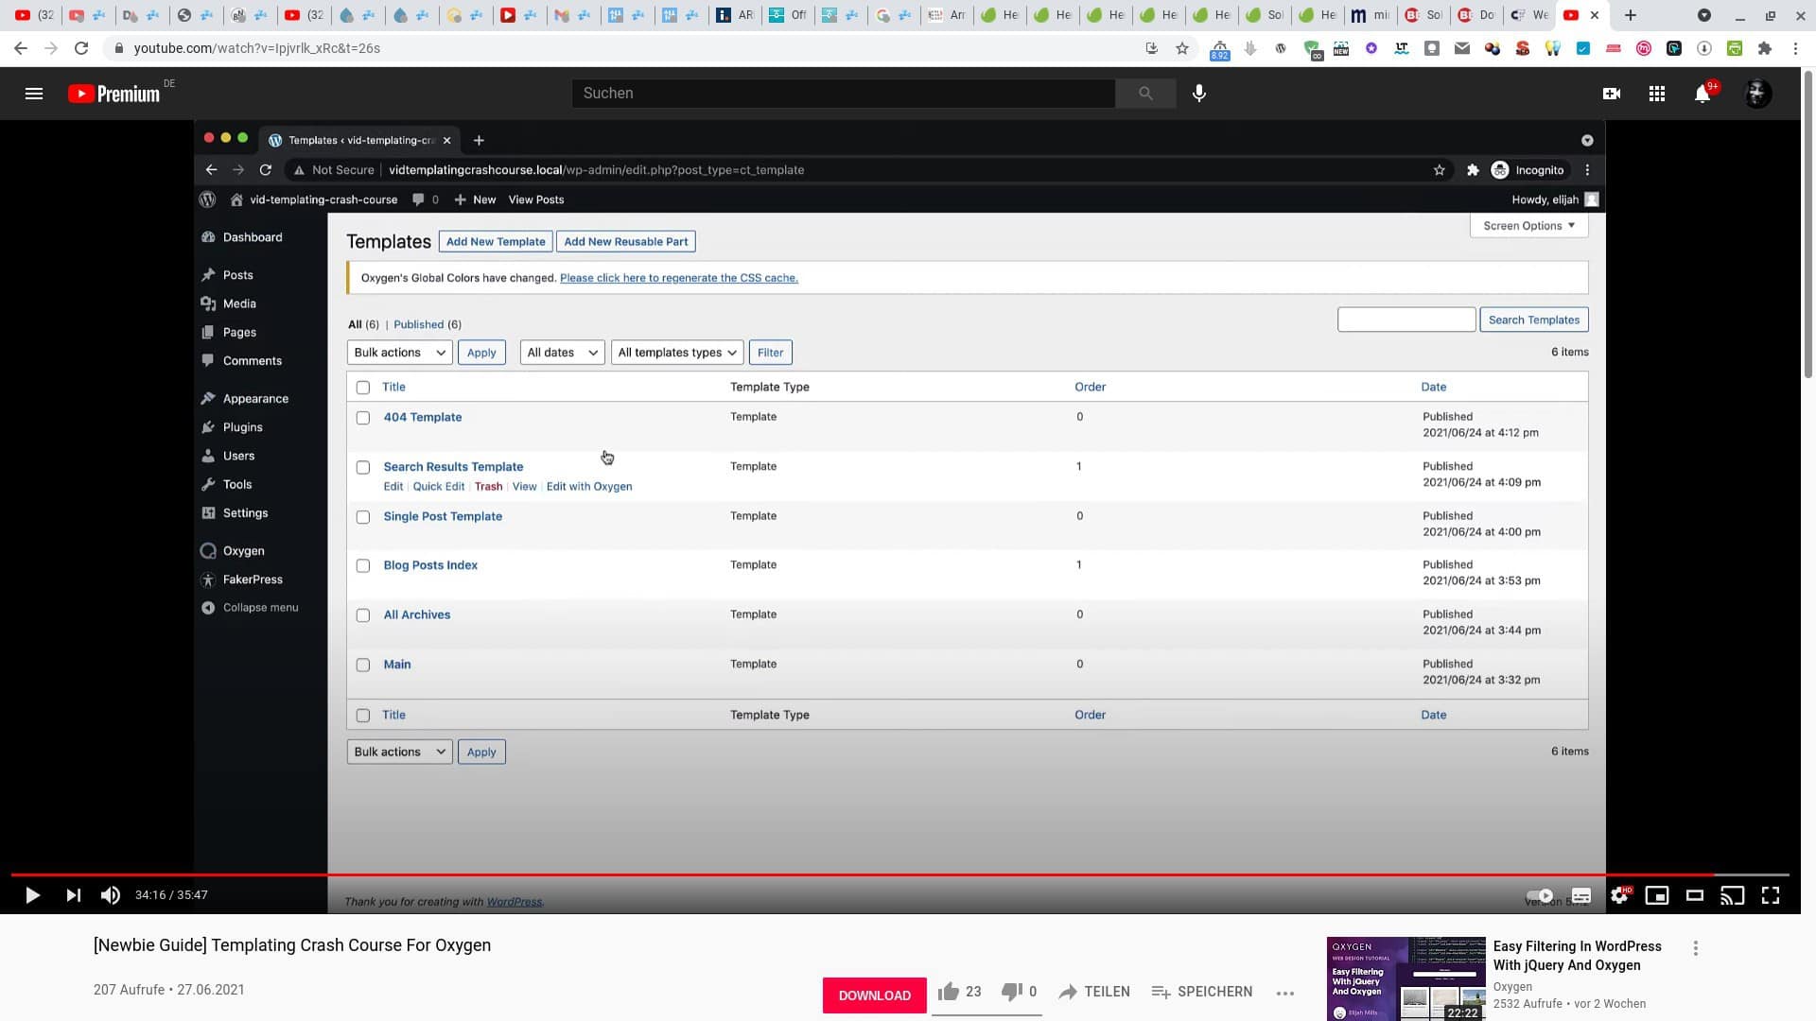This screenshot has width=1816, height=1021.
Task: Toggle the autoplay switch
Action: pyautogui.click(x=1540, y=895)
